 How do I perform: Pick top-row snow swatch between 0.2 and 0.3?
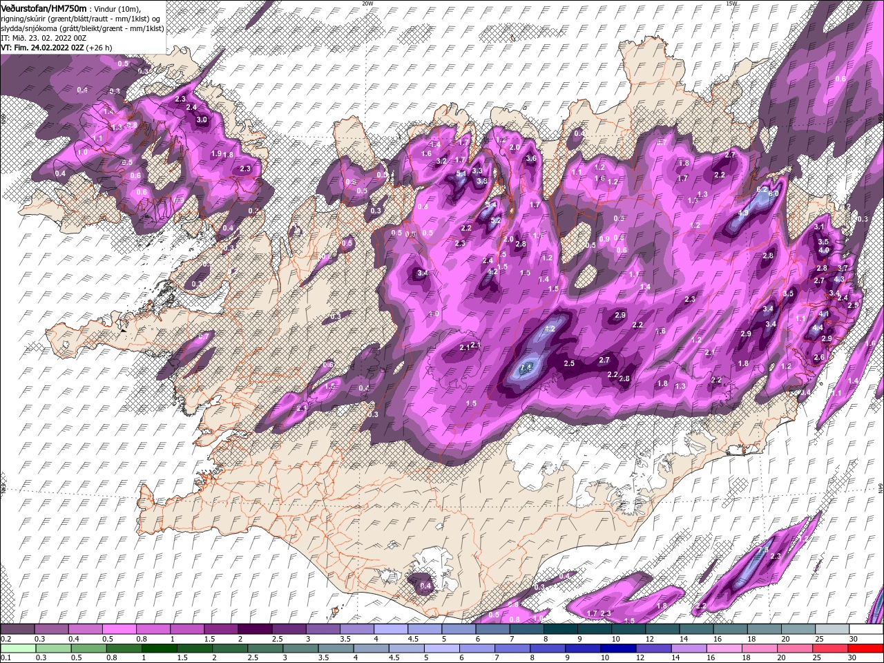17,629
